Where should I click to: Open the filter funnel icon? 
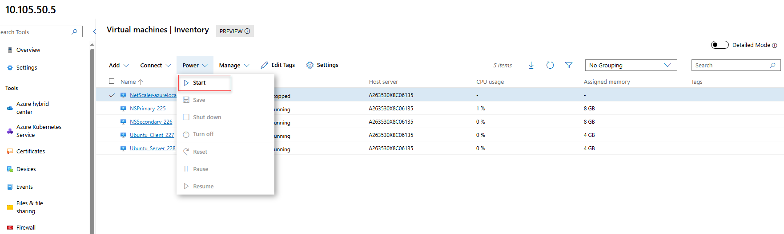[568, 65]
